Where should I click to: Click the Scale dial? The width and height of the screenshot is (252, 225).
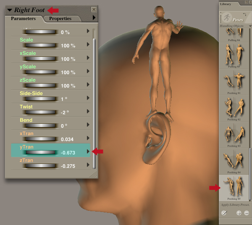[40, 46]
